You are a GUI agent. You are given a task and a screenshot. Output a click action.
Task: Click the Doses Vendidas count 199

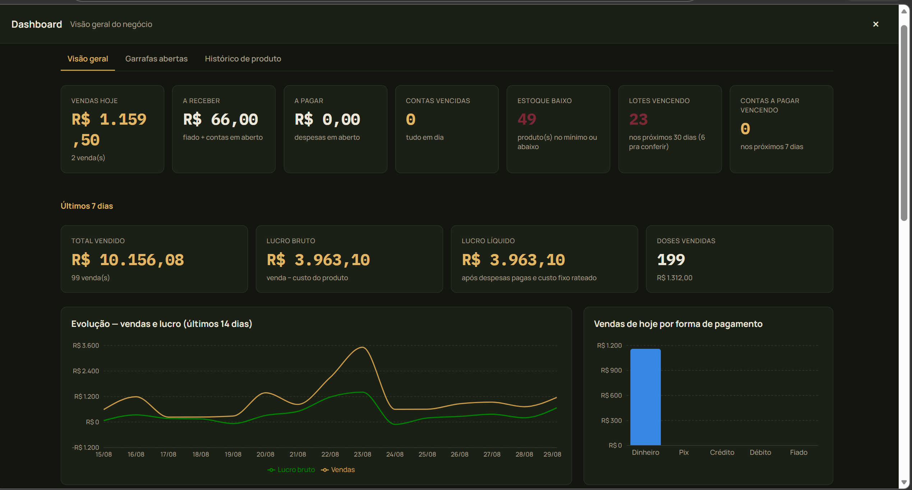(671, 260)
